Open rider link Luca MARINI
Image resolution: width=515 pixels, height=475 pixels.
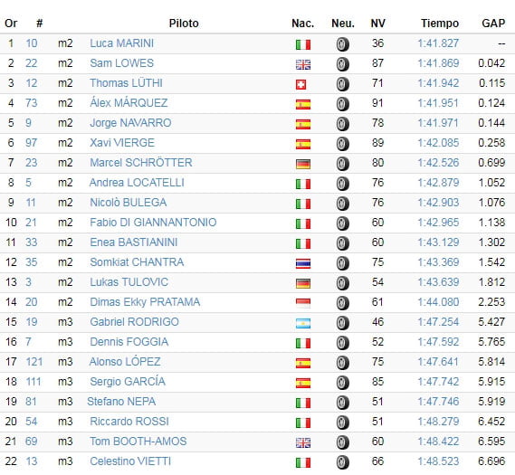[122, 43]
